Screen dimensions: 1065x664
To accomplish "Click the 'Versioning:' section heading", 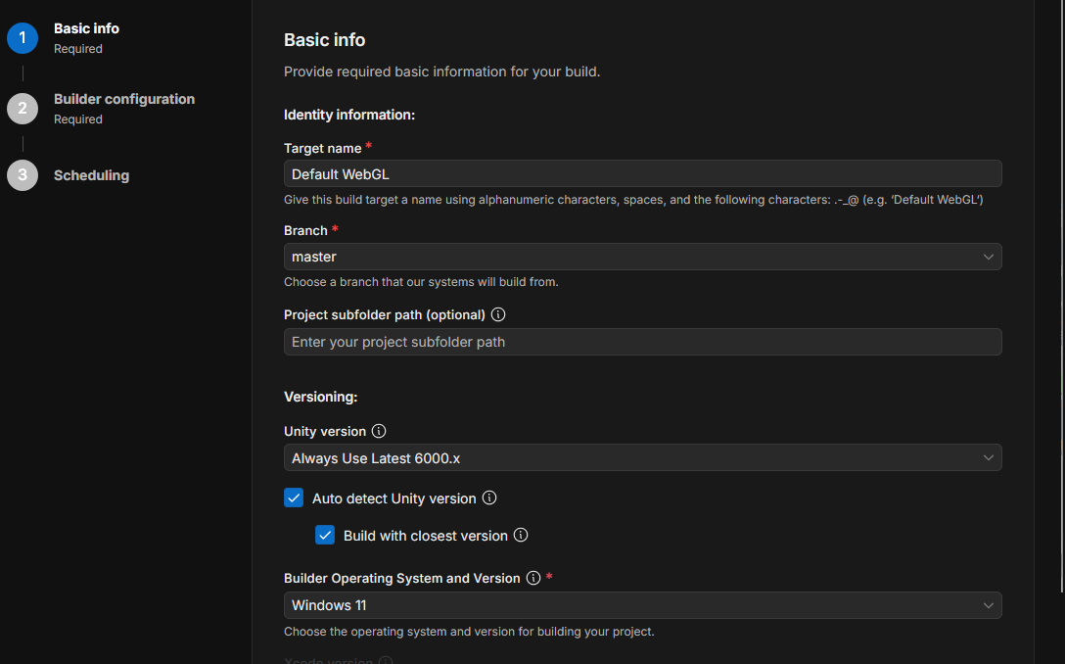I will pyautogui.click(x=321, y=397).
